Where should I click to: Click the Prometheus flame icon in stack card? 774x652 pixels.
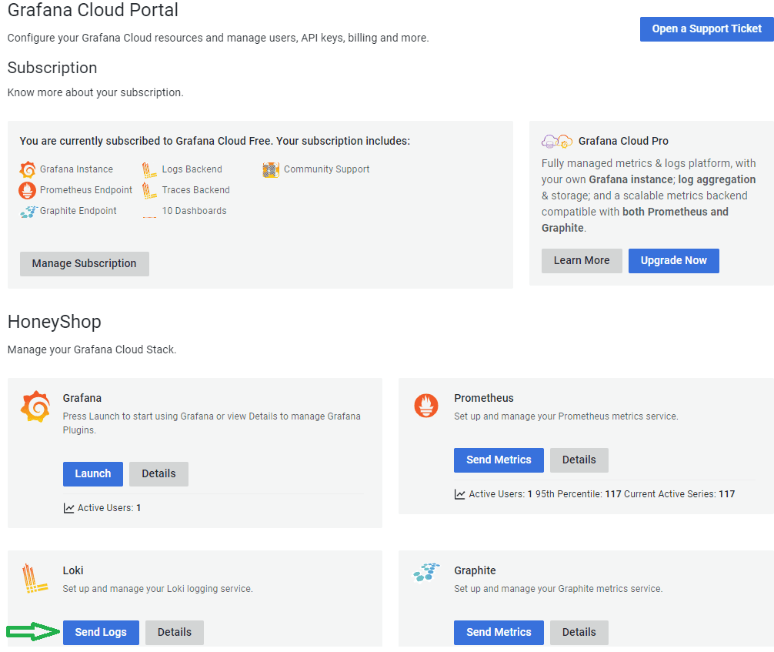(x=426, y=405)
